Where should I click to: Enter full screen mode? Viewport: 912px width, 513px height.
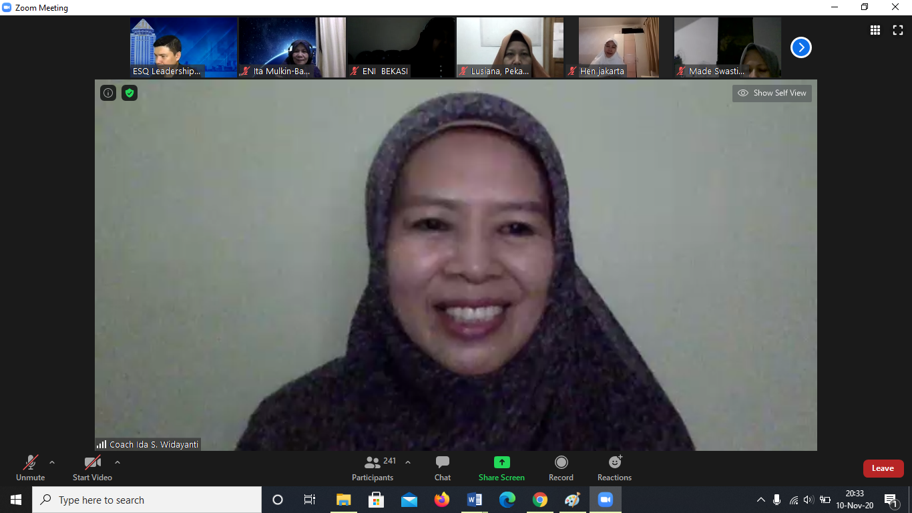898,30
